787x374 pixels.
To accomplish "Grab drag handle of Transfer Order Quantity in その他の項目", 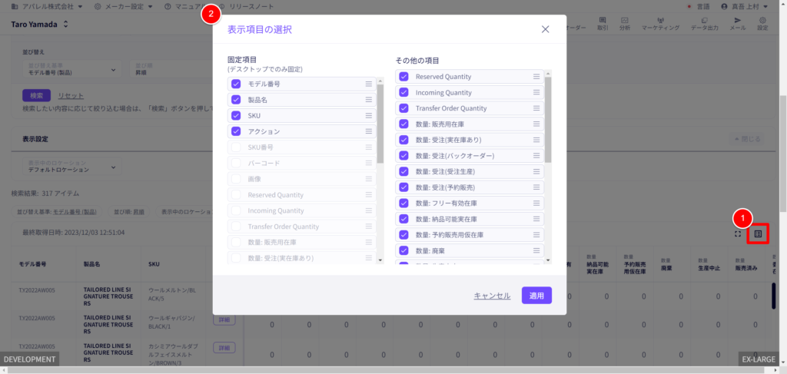I will (x=536, y=108).
